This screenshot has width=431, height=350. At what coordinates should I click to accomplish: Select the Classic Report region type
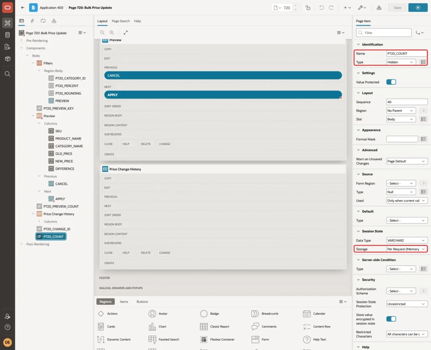215,326
